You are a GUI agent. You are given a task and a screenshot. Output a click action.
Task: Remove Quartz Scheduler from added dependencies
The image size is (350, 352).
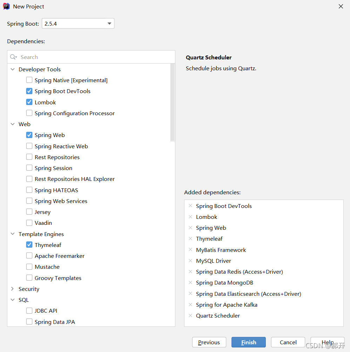coord(190,315)
